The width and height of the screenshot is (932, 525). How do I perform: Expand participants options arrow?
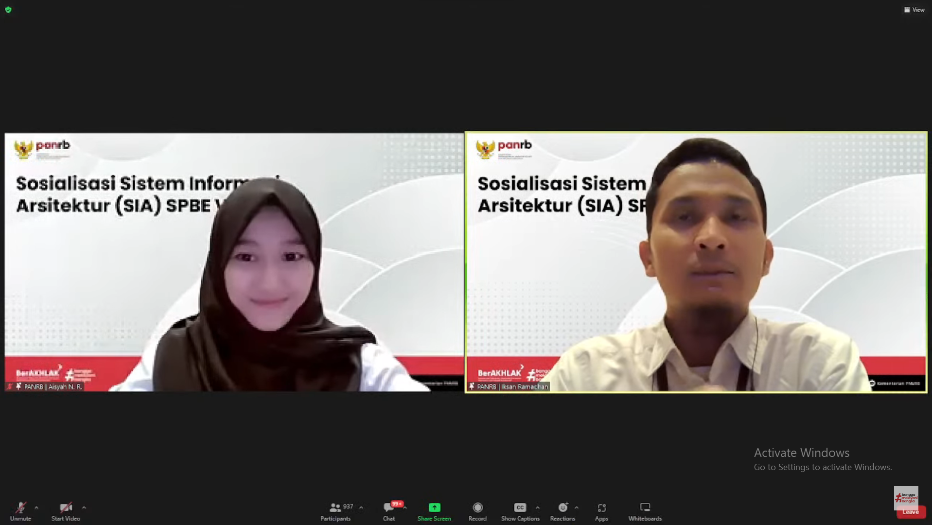click(x=361, y=507)
